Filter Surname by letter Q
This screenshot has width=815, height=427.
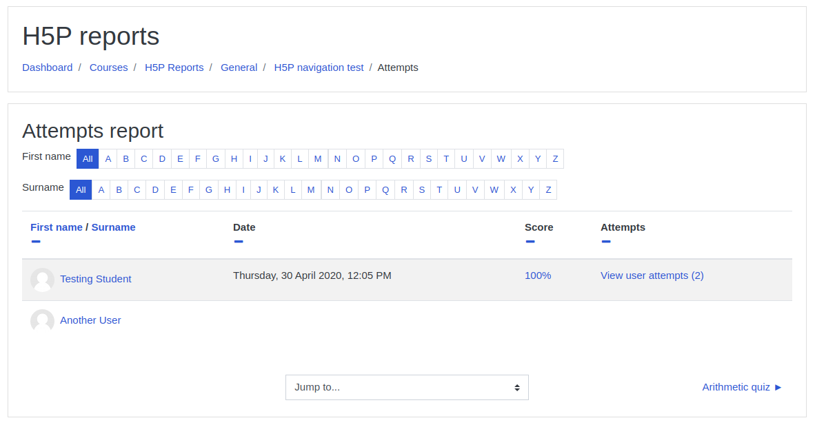click(x=385, y=190)
